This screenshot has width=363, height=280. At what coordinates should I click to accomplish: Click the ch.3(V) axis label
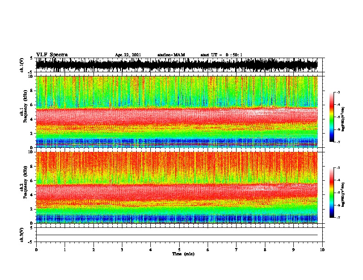(22, 235)
